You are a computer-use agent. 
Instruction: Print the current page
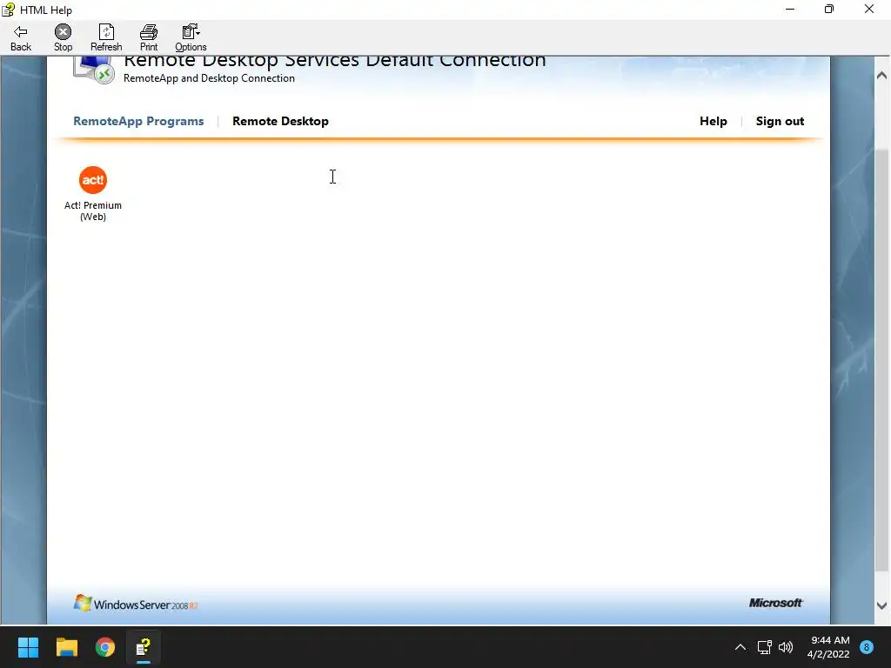(149, 38)
